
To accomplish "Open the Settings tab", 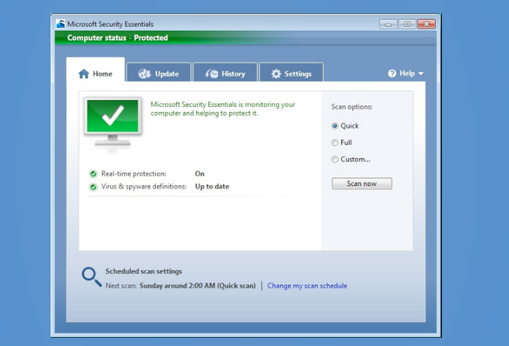I will 291,72.
